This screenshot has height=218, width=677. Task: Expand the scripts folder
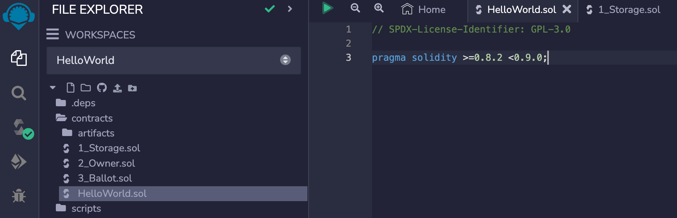78,208
